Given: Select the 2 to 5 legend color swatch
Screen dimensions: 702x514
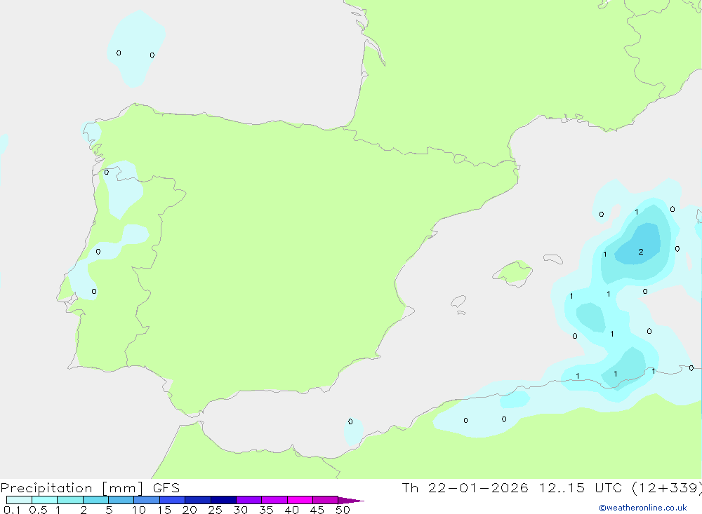Looking at the screenshot, I should pos(95,500).
